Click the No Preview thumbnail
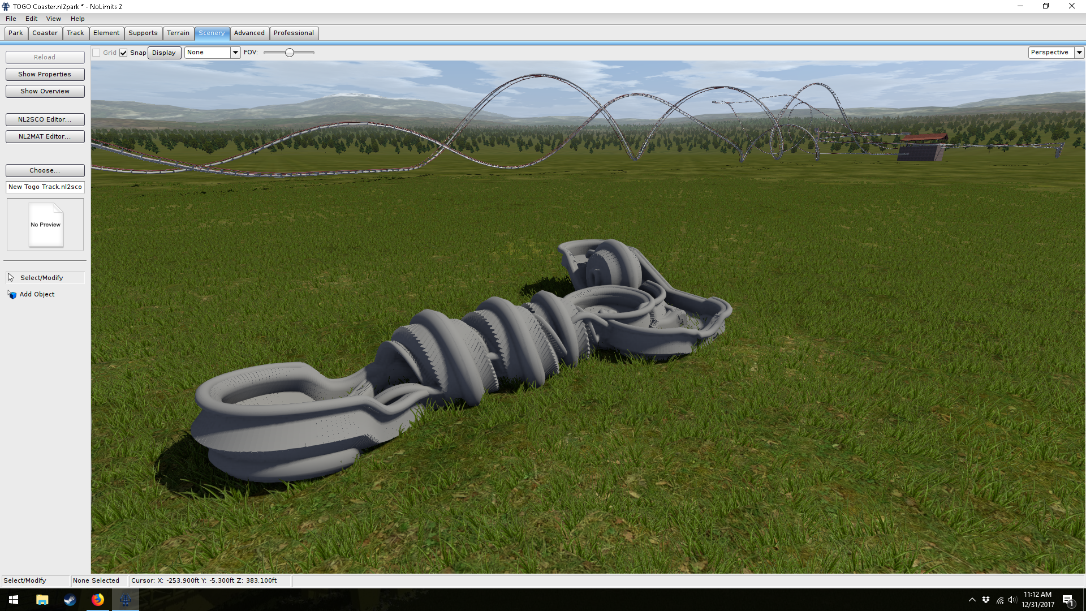 point(45,225)
